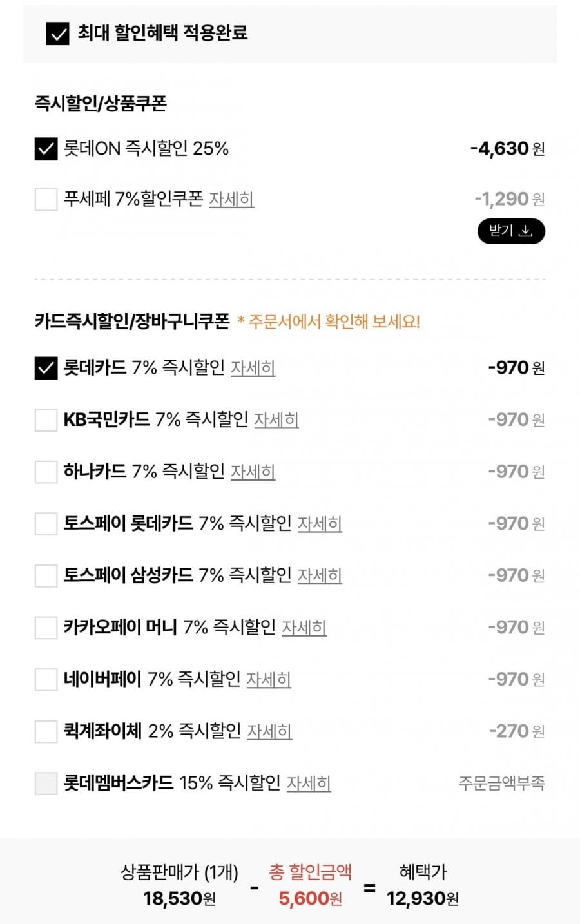Choose 카카오페이 머니 7% 즉시할인 checkbox

click(46, 628)
